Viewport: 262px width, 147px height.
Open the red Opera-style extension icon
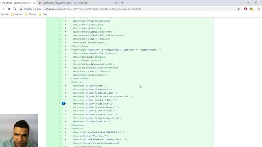tap(246, 9)
